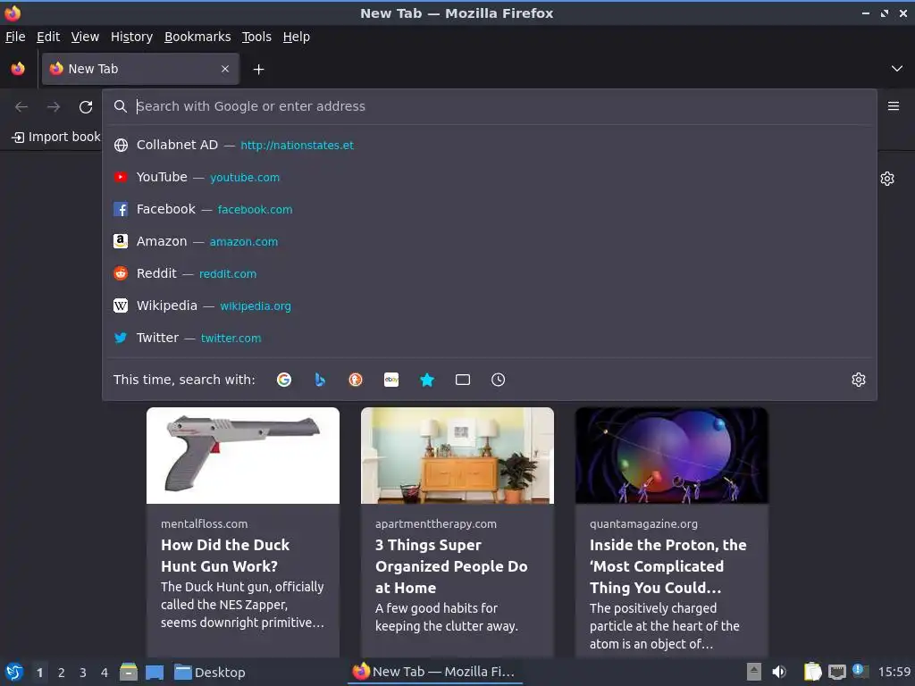Search bookmarks using the star icon
The image size is (915, 686).
coord(427,380)
